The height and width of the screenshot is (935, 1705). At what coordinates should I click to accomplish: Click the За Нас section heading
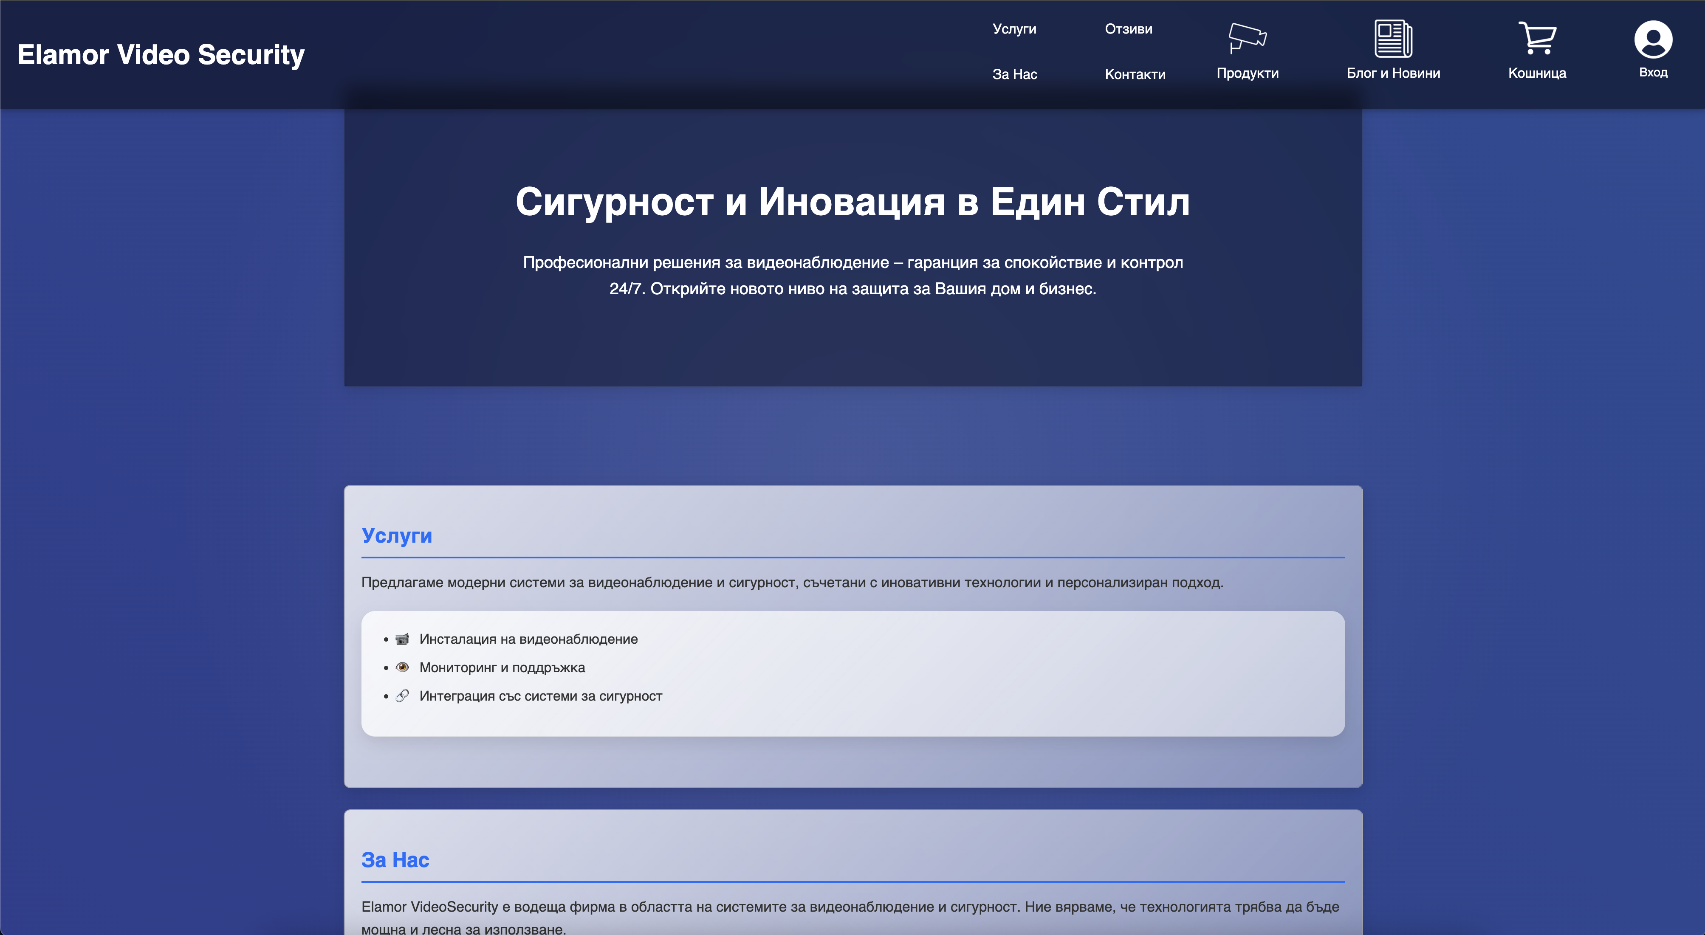click(395, 859)
